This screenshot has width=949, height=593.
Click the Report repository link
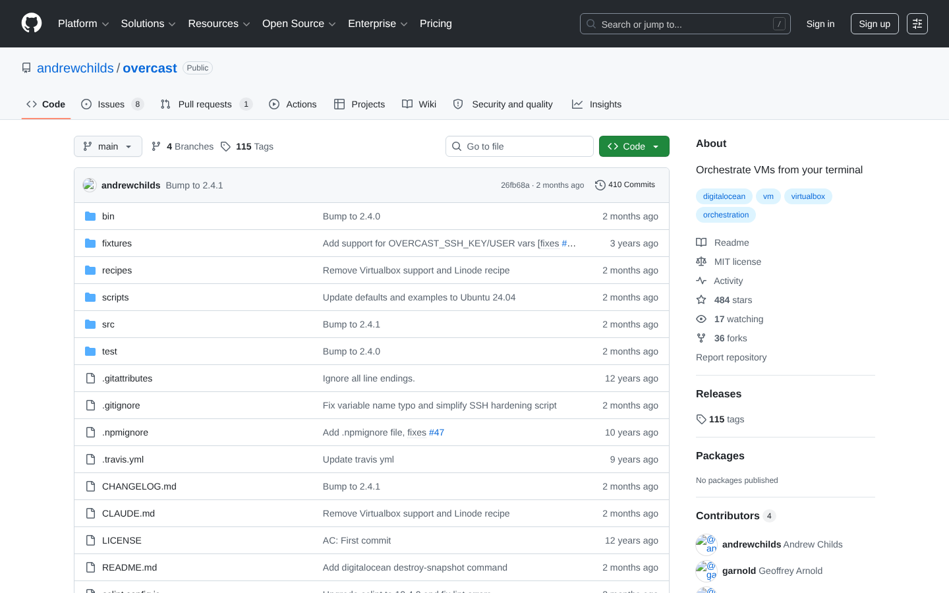pos(731,357)
